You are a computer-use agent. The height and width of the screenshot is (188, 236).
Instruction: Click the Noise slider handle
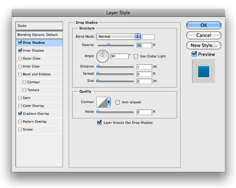pos(98,112)
